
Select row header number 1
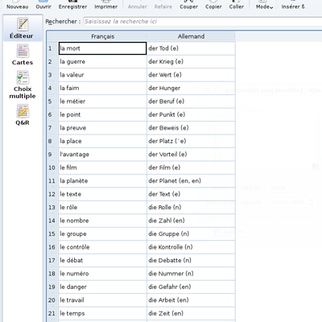point(52,48)
